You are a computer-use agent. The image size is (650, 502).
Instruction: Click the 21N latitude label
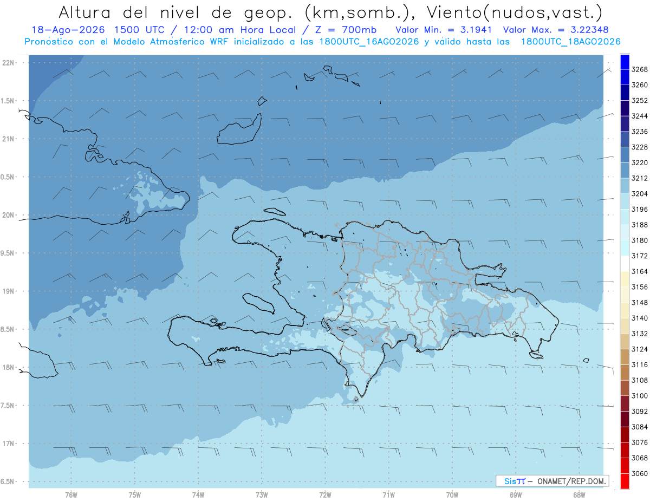click(x=8, y=139)
